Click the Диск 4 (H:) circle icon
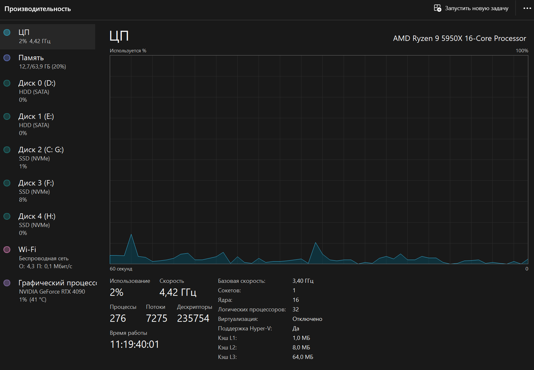The height and width of the screenshot is (370, 534). point(7,216)
